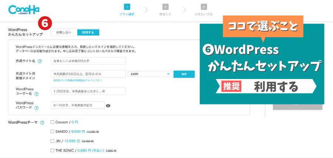The width and height of the screenshot is (333, 158).
Task: Check the THE SONIC theme checkbox
Action: (x=52, y=151)
